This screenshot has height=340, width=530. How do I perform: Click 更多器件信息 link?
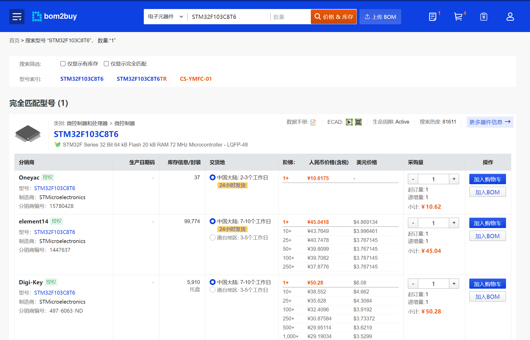(x=489, y=122)
